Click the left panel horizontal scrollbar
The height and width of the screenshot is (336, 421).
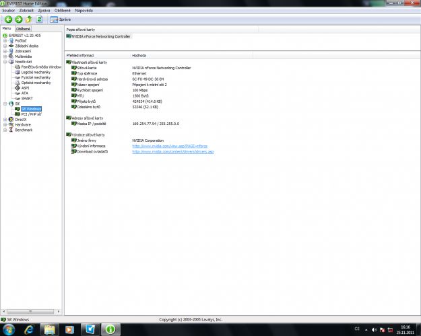pos(30,311)
